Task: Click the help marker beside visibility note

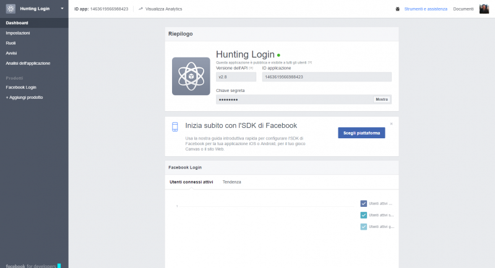Action: (310, 62)
